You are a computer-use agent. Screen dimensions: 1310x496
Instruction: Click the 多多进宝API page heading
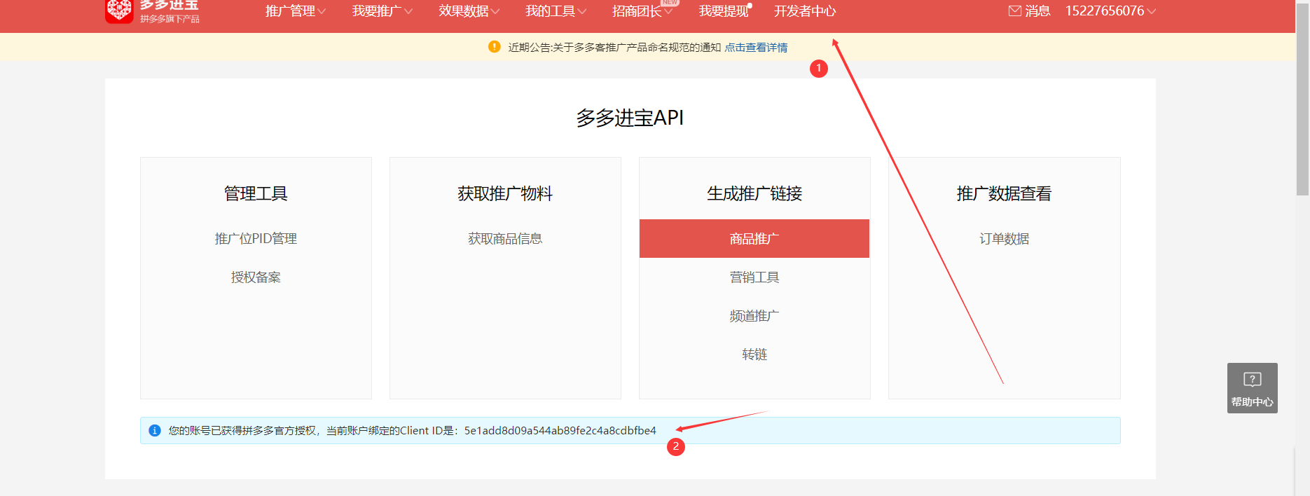630,118
